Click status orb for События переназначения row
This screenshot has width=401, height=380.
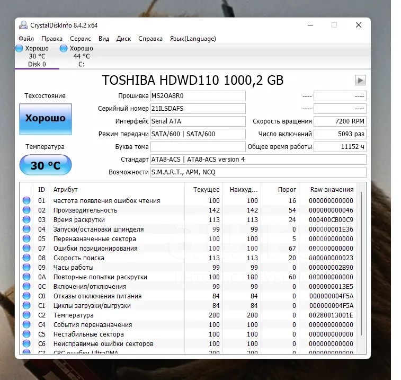click(x=26, y=324)
